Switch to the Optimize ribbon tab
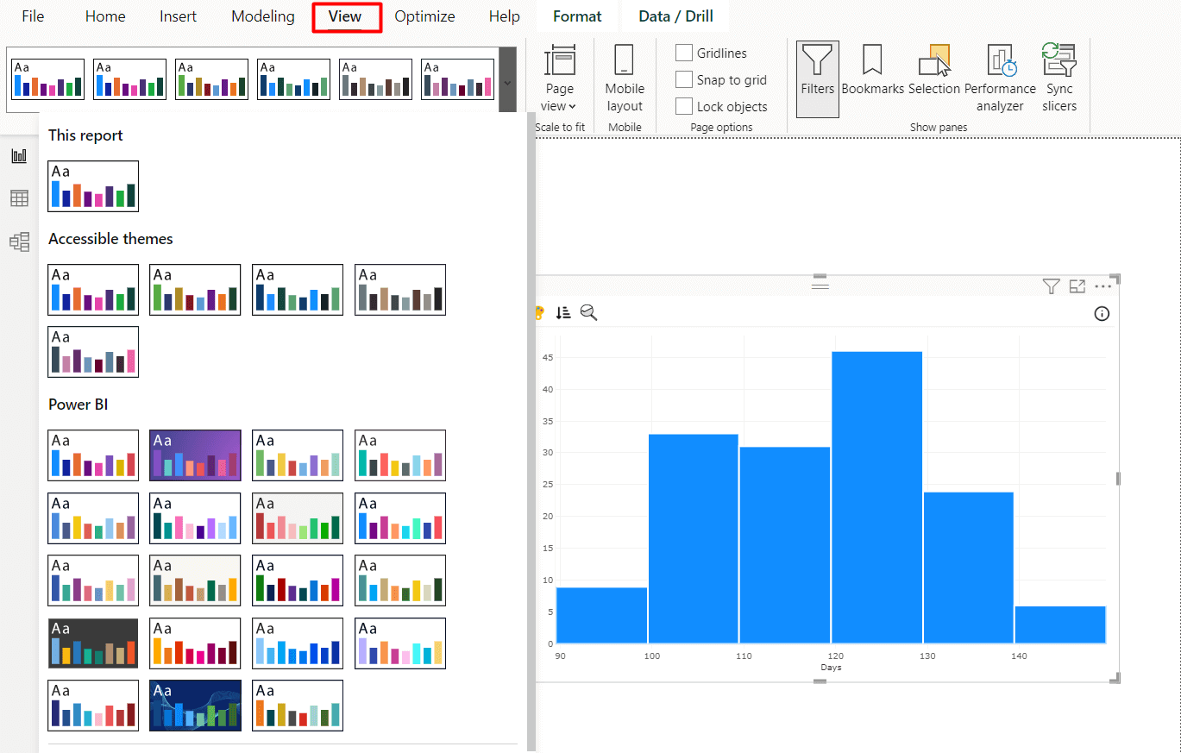Viewport: 1181px width, 753px height. tap(424, 16)
